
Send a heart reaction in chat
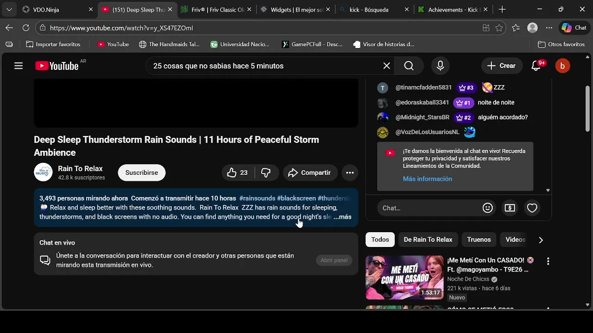pyautogui.click(x=532, y=208)
